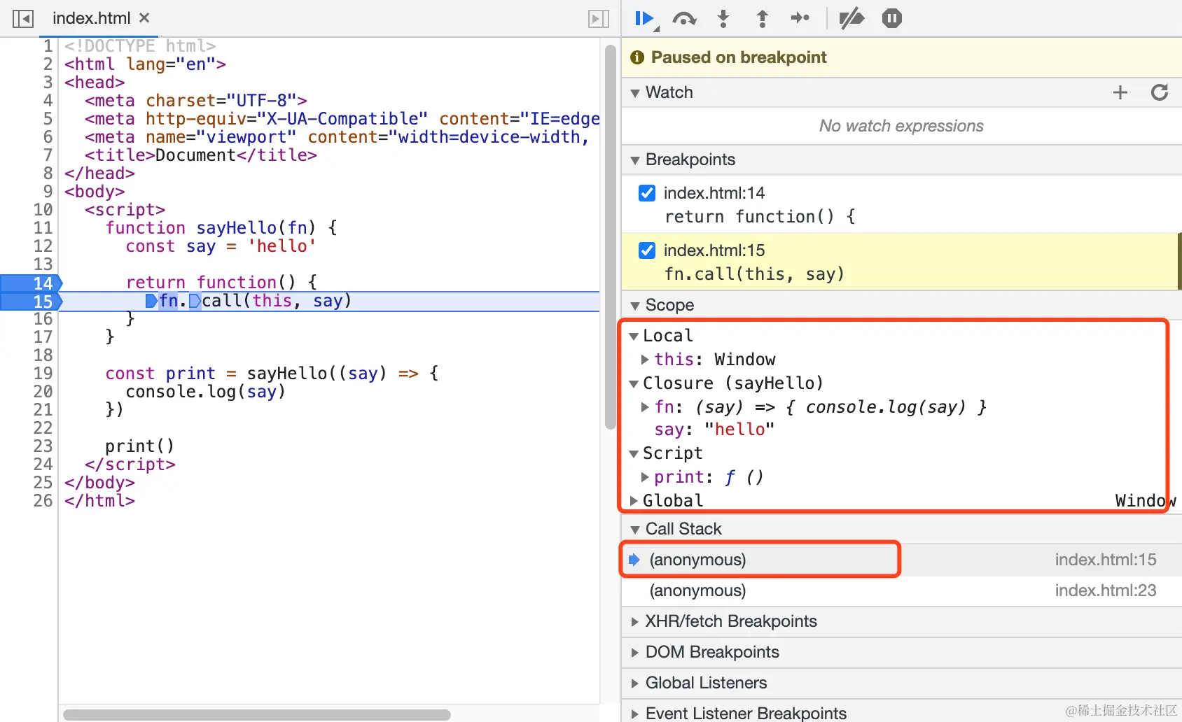
Task: Collapse the Scope section
Action: [635, 306]
